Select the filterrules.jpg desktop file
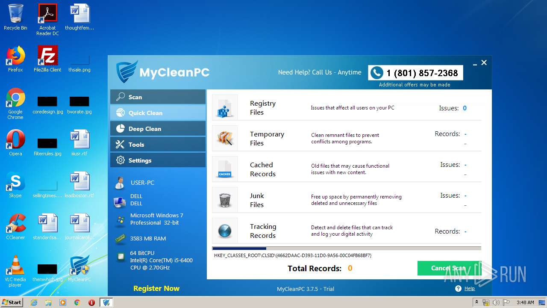The width and height of the screenshot is (547, 308). 47,146
